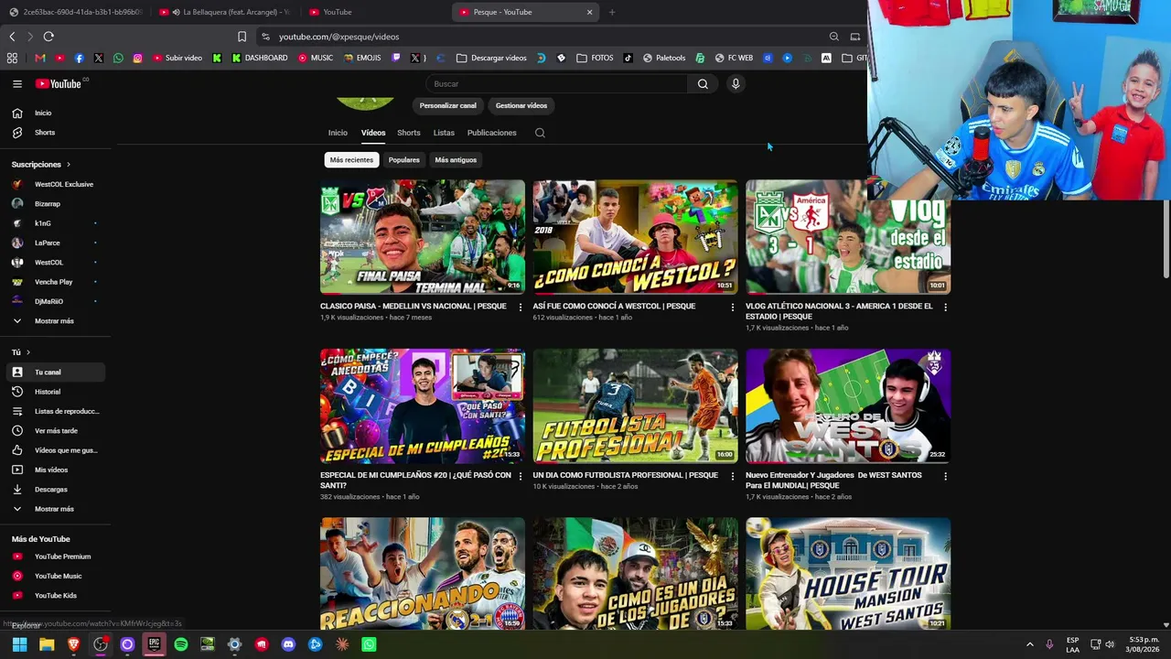1171x659 pixels.
Task: Play Futbolista Profesional video thumbnail
Action: (636, 405)
